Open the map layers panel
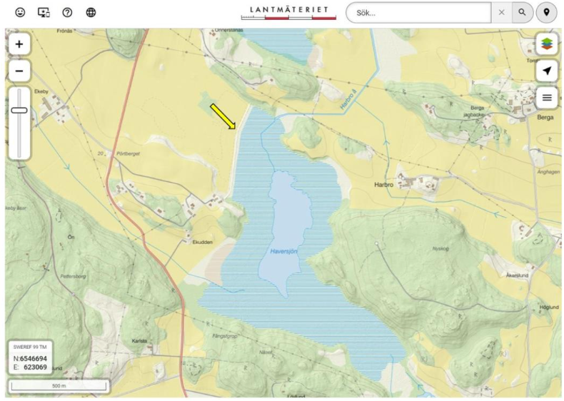564x401 pixels. point(547,44)
